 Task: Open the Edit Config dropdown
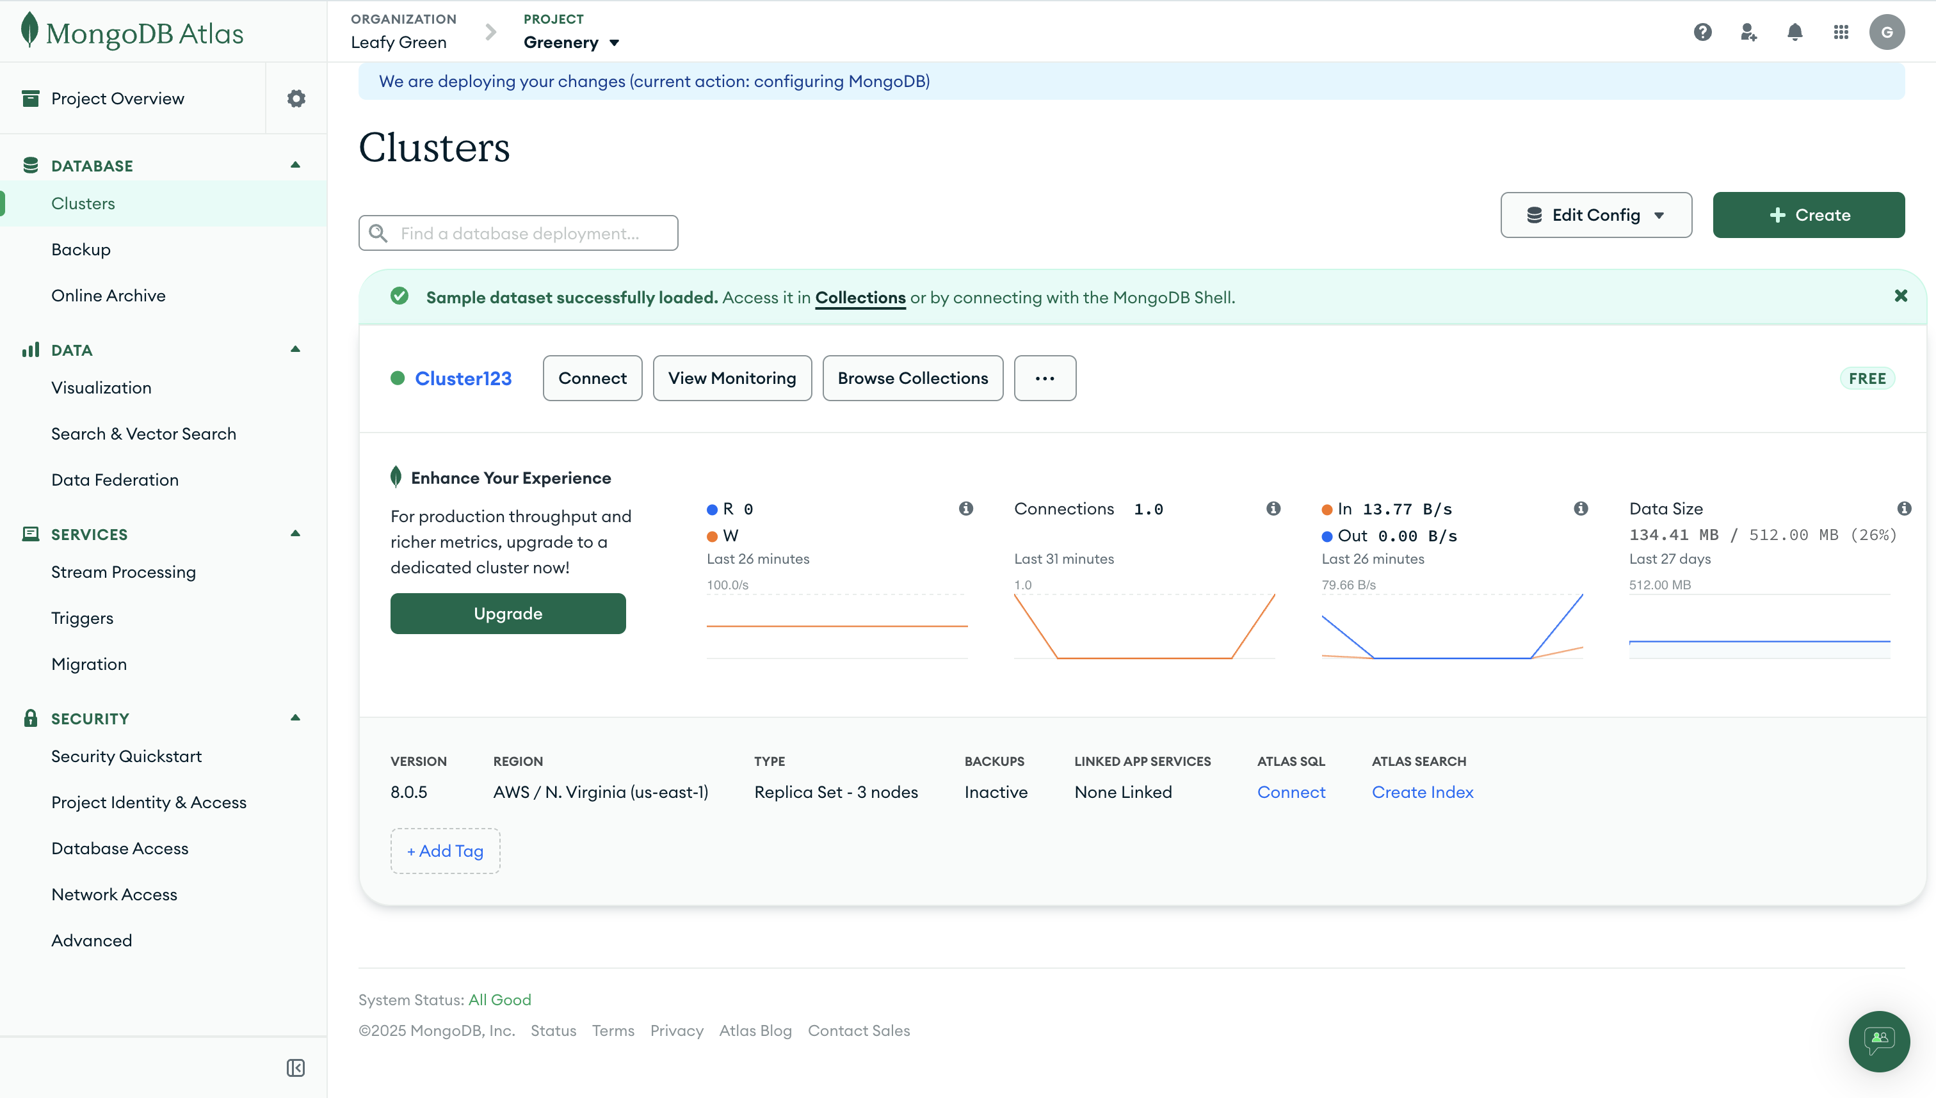[x=1597, y=215]
